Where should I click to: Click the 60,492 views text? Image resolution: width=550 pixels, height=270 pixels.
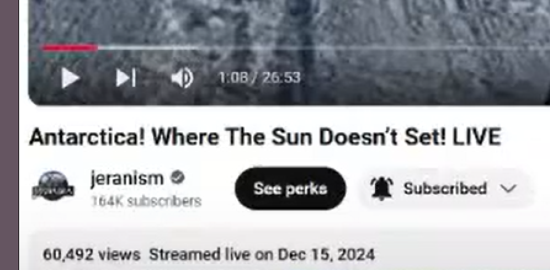pos(91,255)
